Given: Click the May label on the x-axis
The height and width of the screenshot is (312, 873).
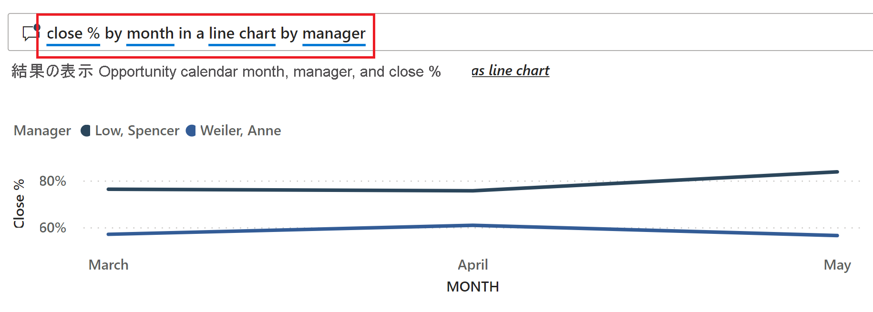Looking at the screenshot, I should click(x=837, y=265).
